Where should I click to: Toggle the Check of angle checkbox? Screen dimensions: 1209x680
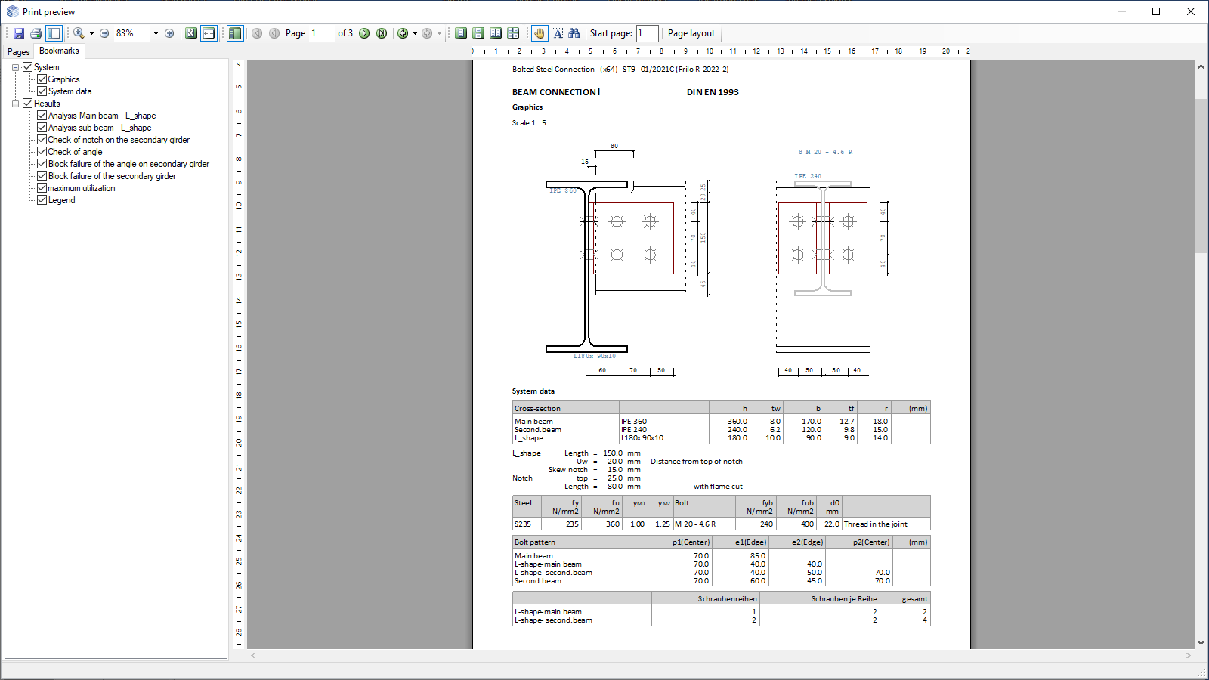[x=42, y=152]
